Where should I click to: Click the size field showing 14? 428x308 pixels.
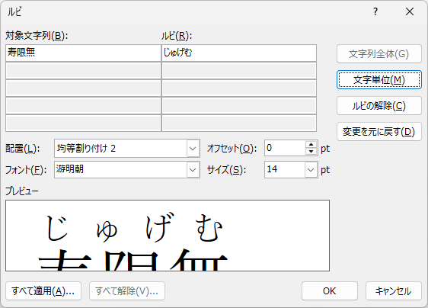285,170
